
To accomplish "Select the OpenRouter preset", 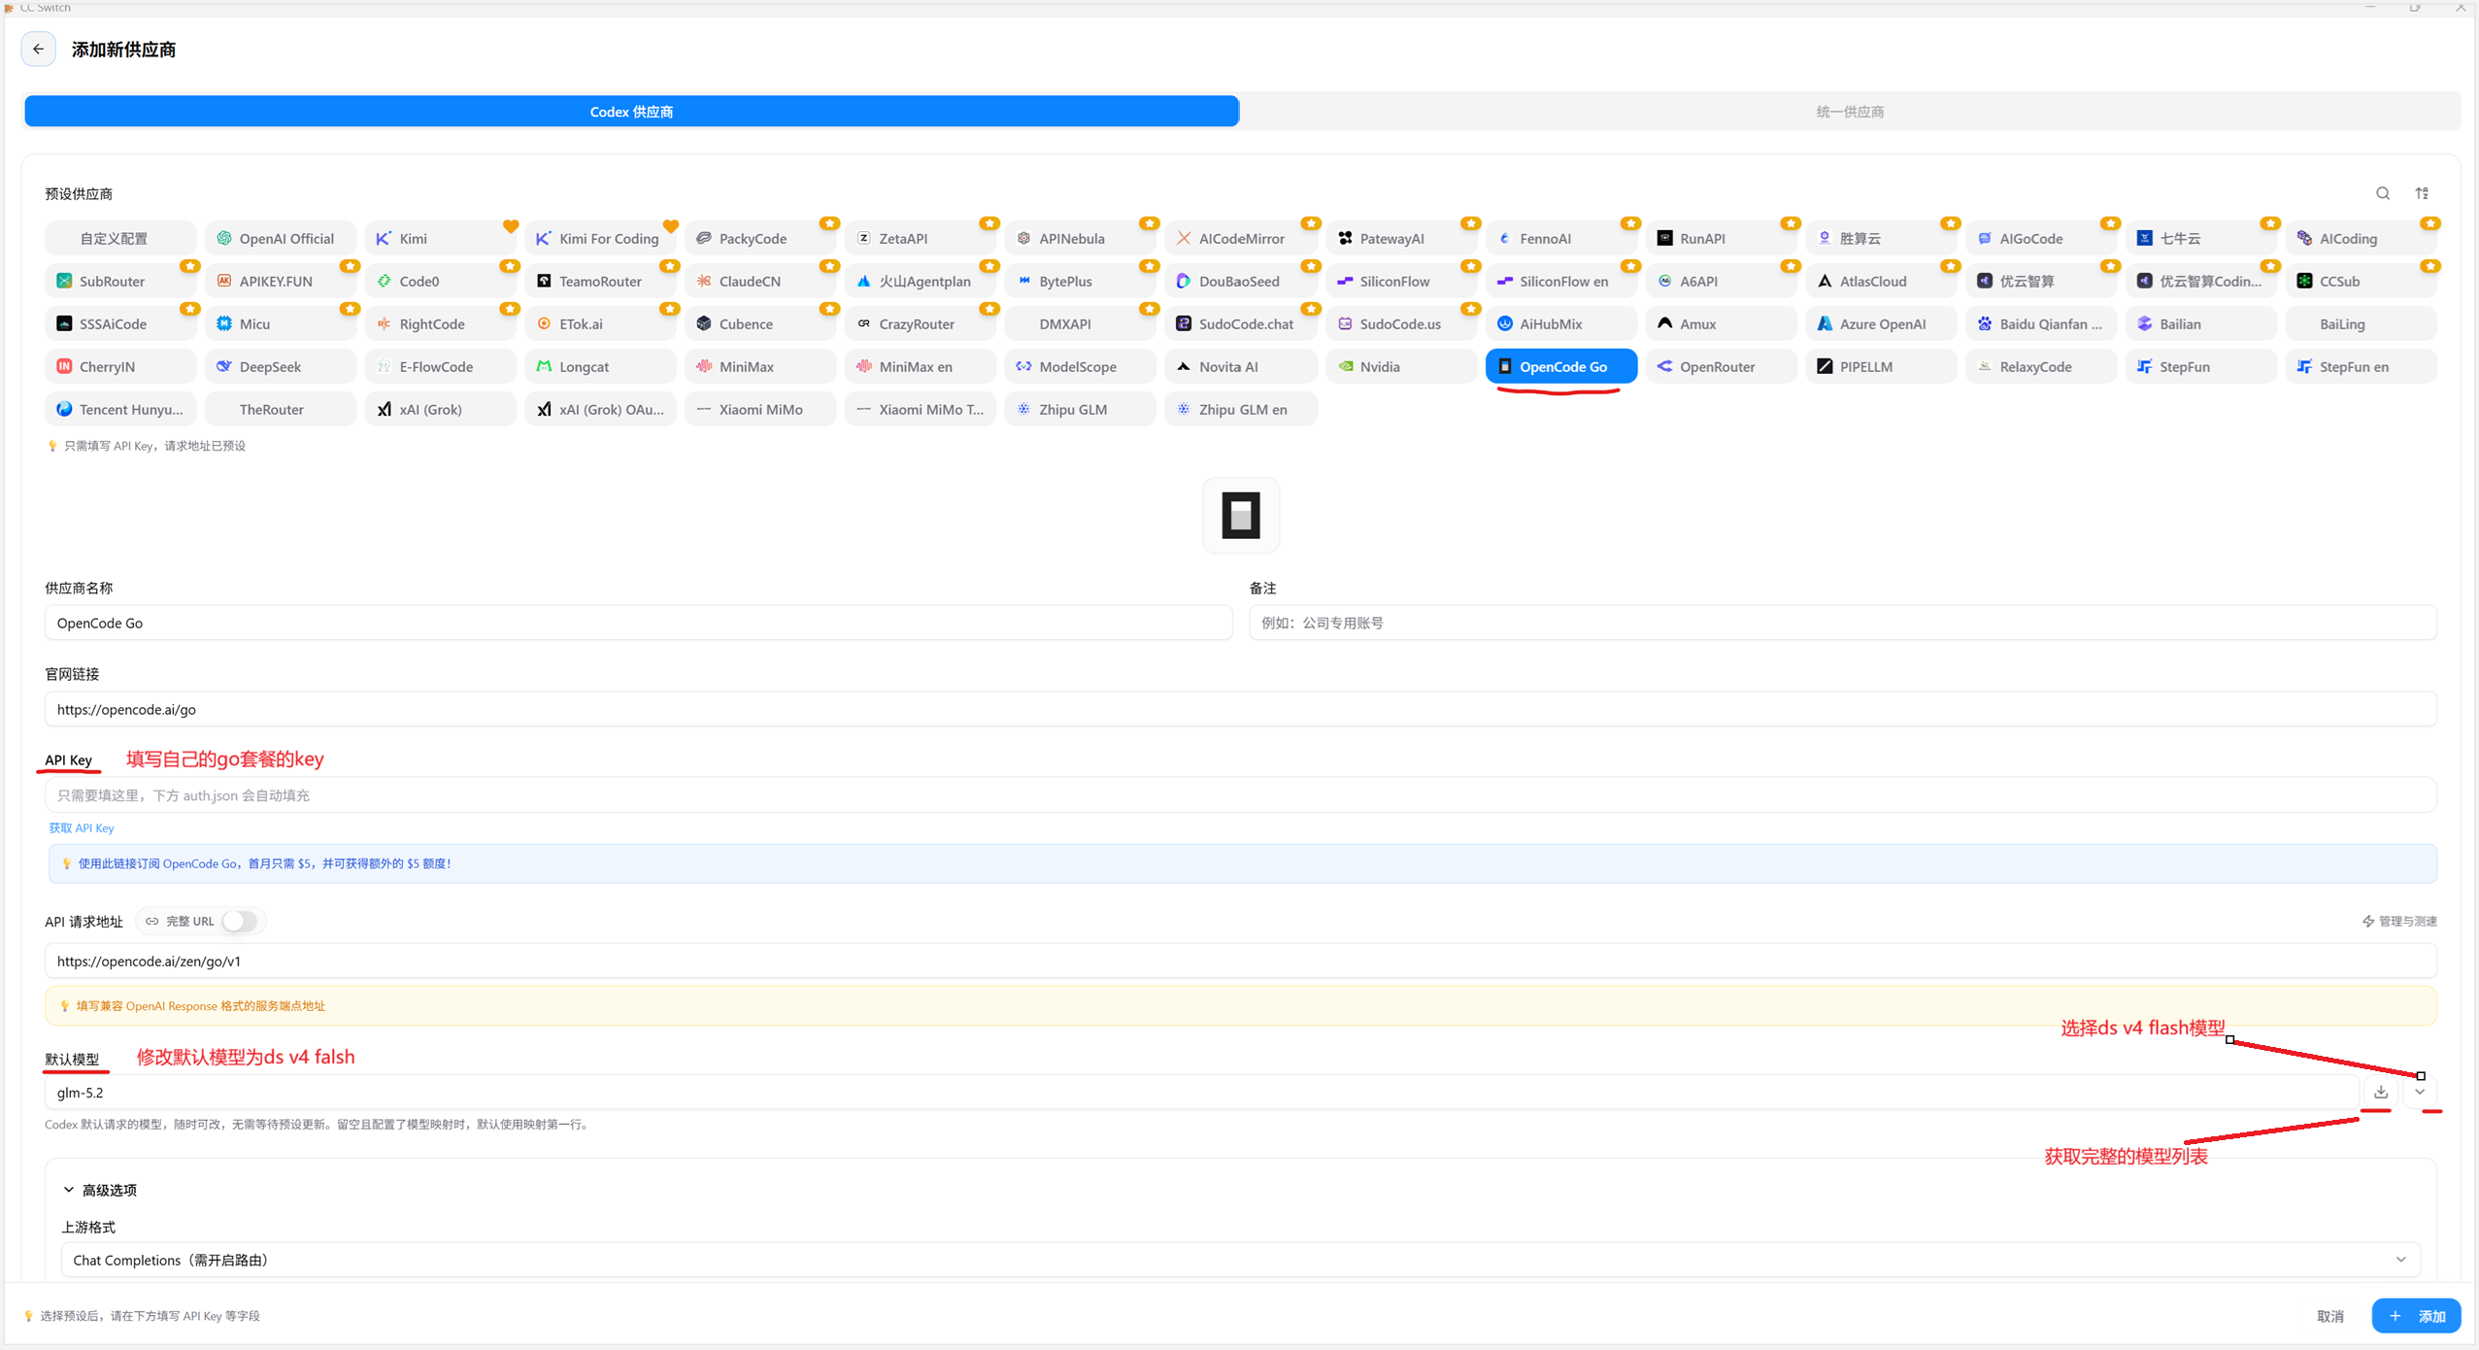I will (x=1721, y=366).
